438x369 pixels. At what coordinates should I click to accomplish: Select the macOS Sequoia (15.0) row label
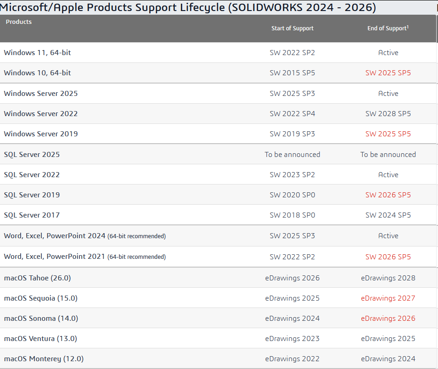[41, 298]
